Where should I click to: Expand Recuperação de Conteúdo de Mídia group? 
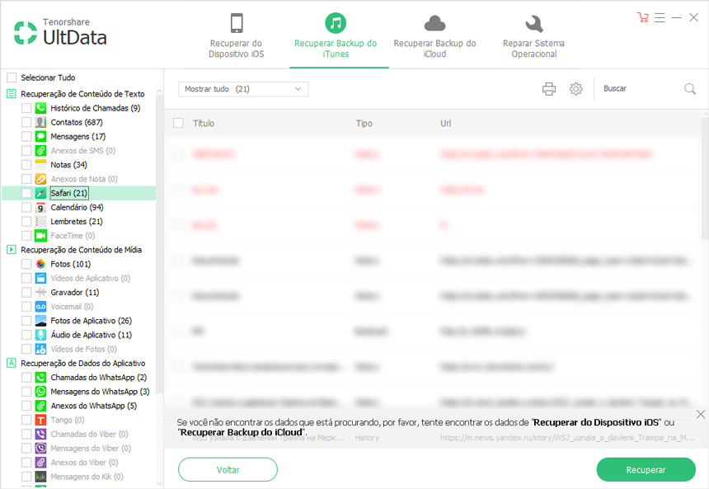coord(12,250)
